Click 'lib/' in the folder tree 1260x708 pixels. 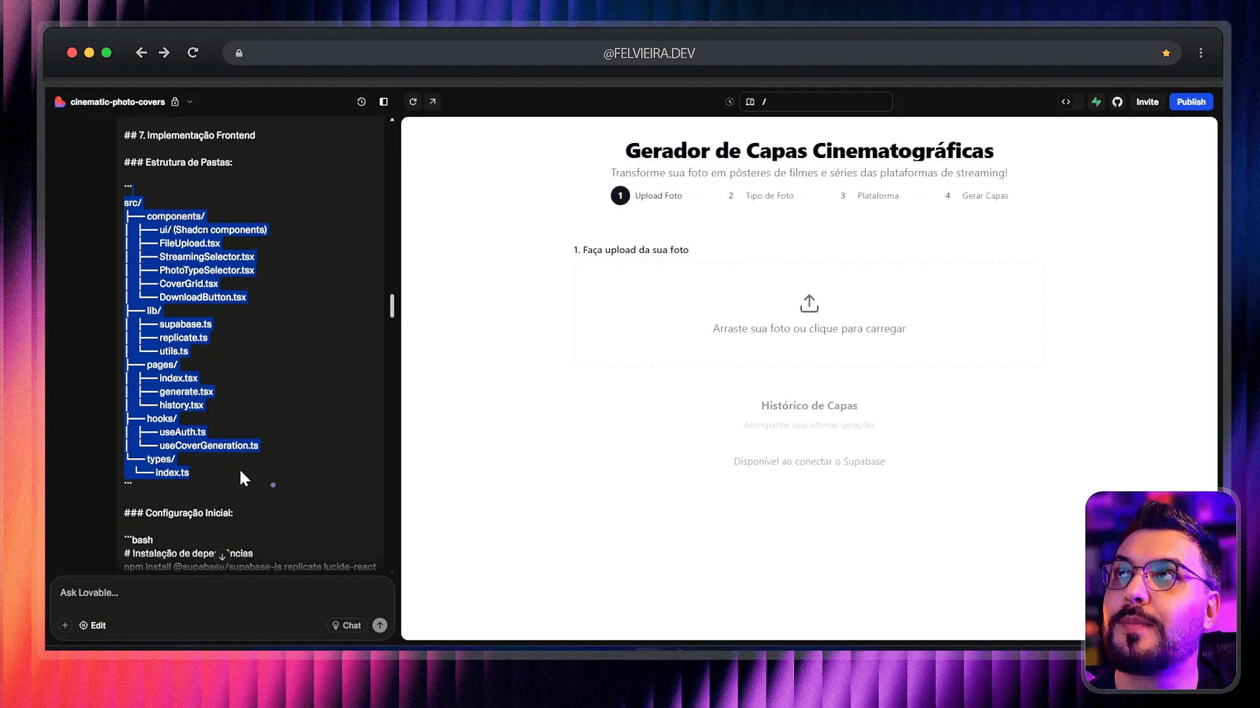tap(154, 311)
